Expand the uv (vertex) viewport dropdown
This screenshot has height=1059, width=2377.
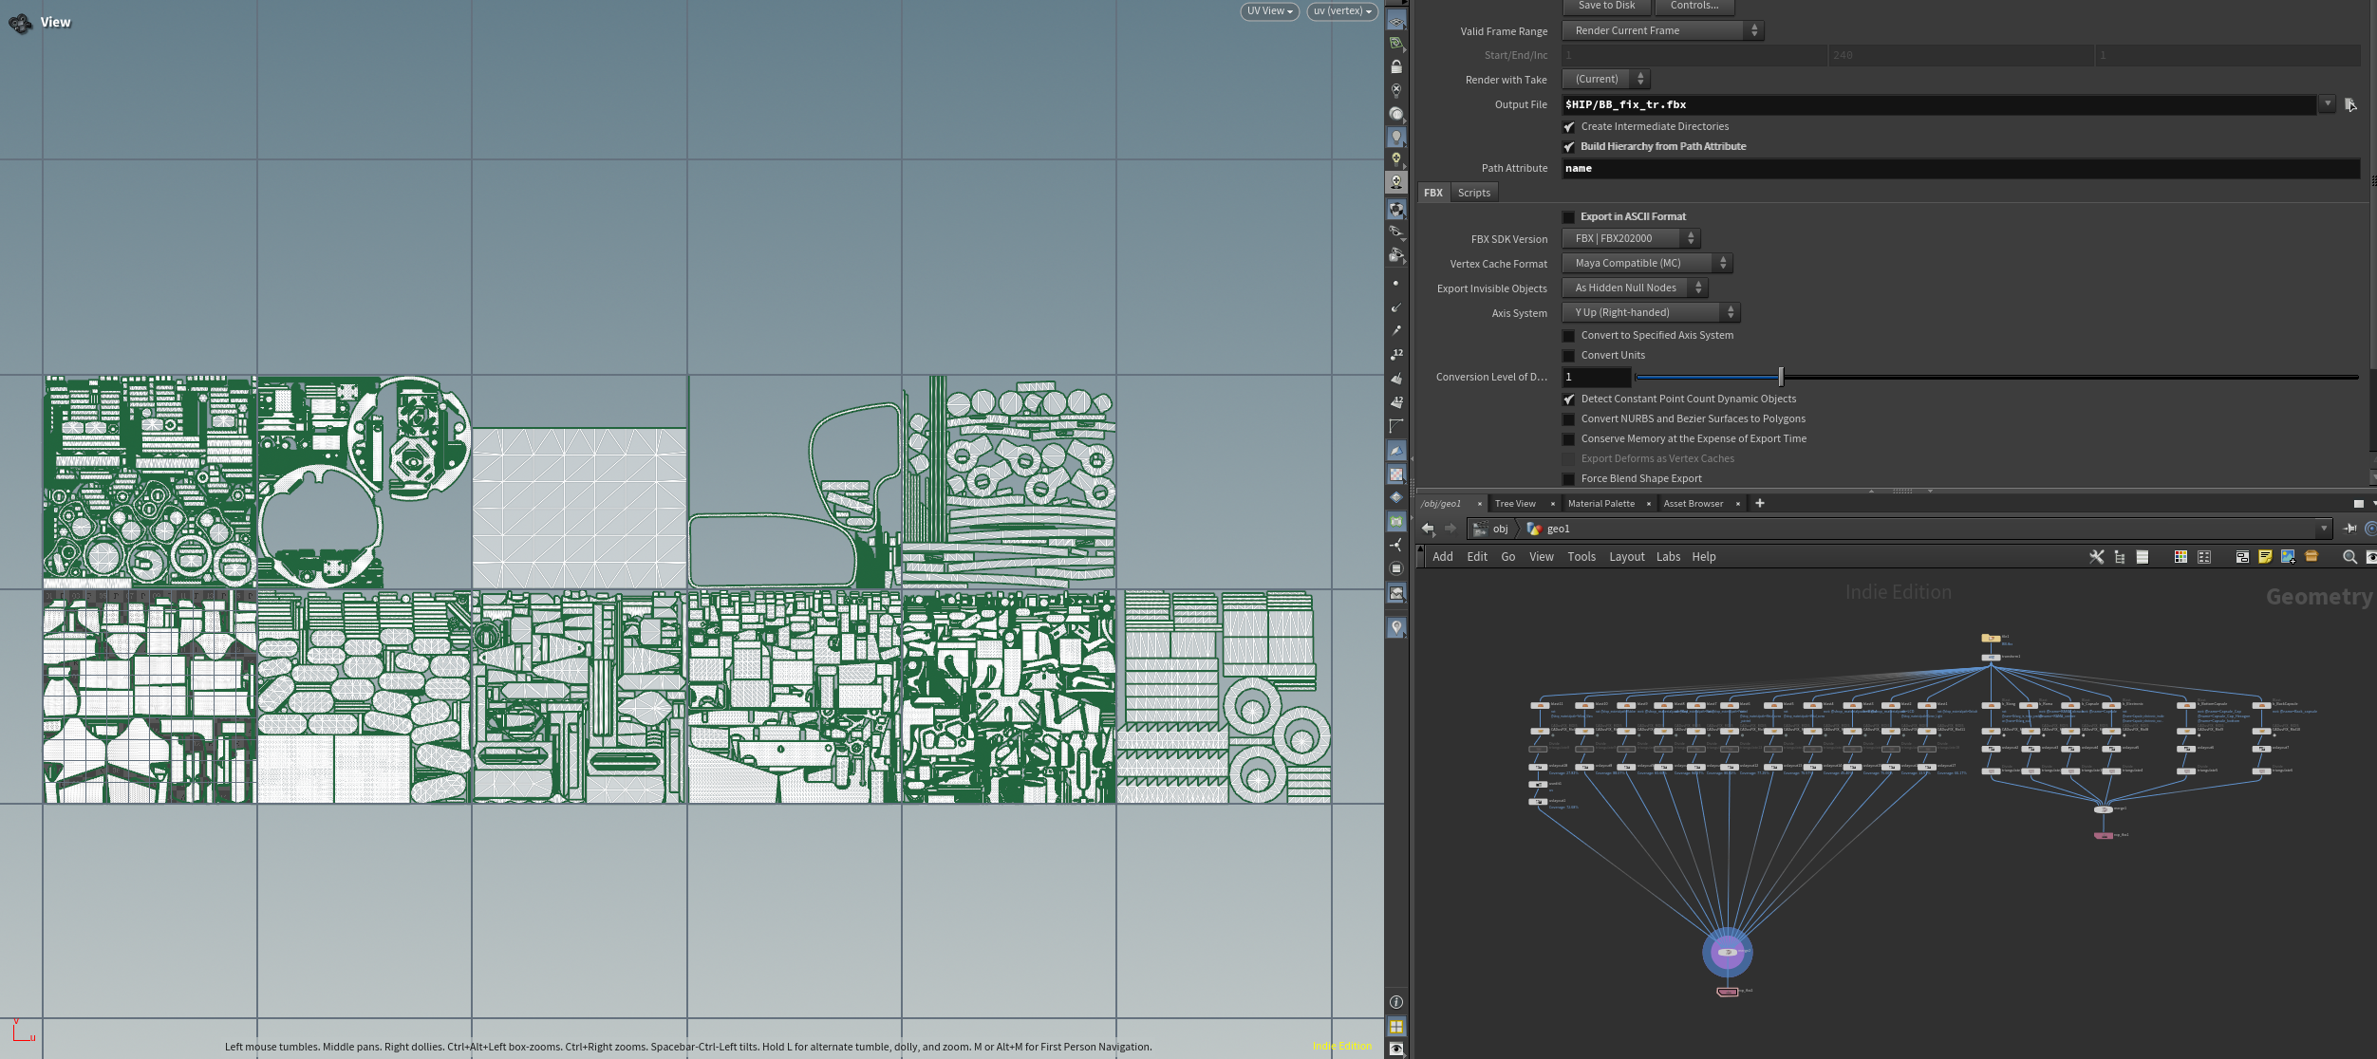coord(1342,11)
